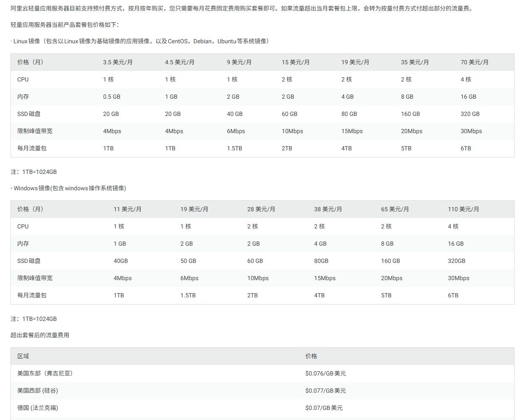
Task: Click '价格（月）' header in Windows table
Action: pyautogui.click(x=30, y=209)
